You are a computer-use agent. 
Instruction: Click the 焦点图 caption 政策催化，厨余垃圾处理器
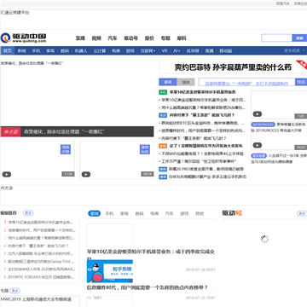click(64, 131)
